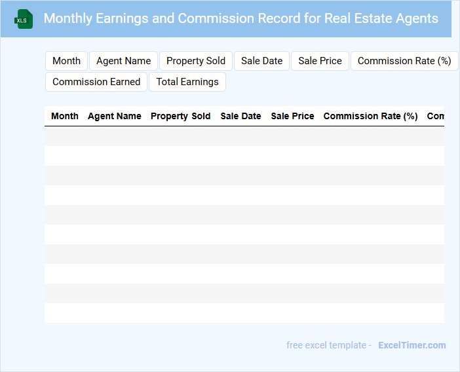Click the 'free excel template -' footer text
Image resolution: width=460 pixels, height=372 pixels.
(x=329, y=345)
